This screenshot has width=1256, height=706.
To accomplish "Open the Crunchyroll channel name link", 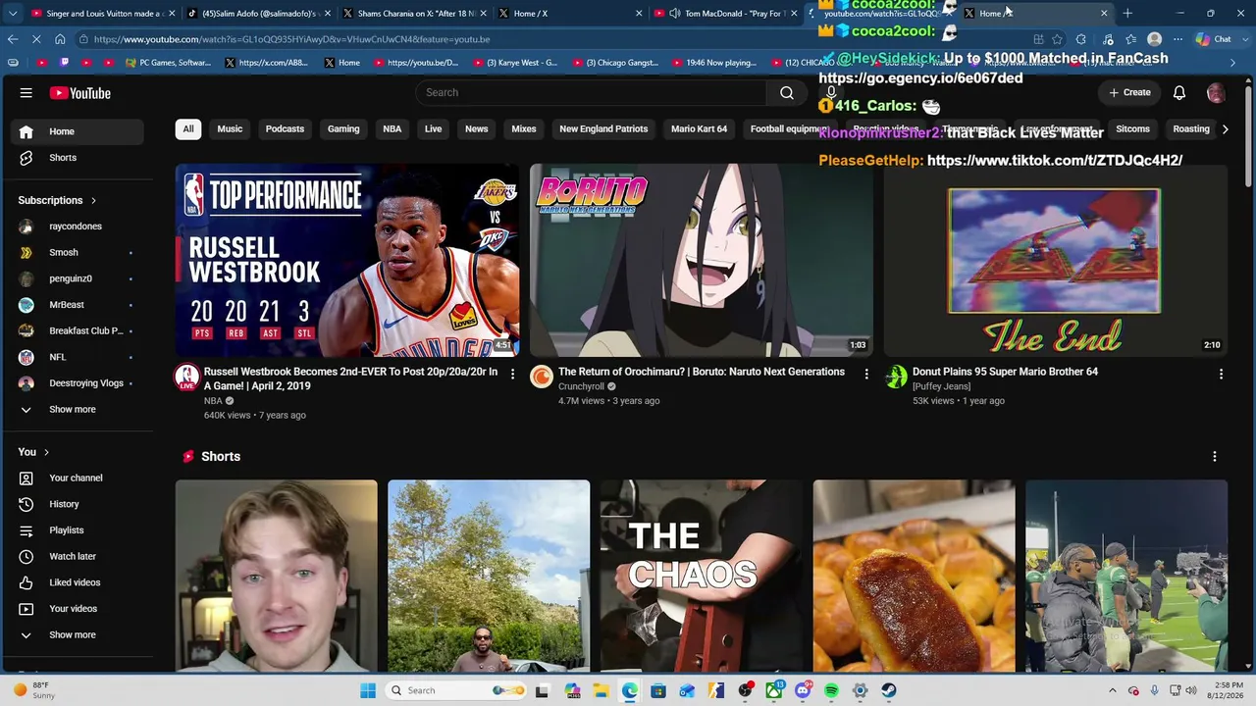I will pyautogui.click(x=581, y=386).
